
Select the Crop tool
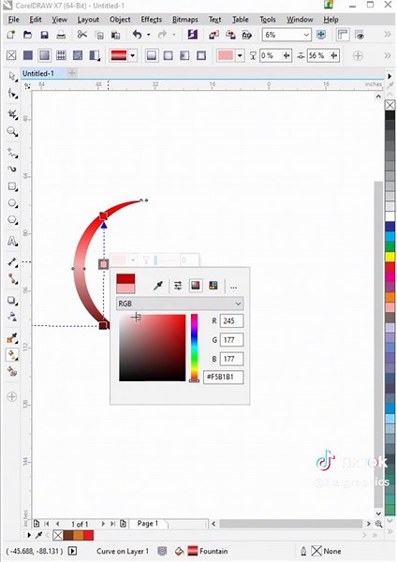coord(12,114)
